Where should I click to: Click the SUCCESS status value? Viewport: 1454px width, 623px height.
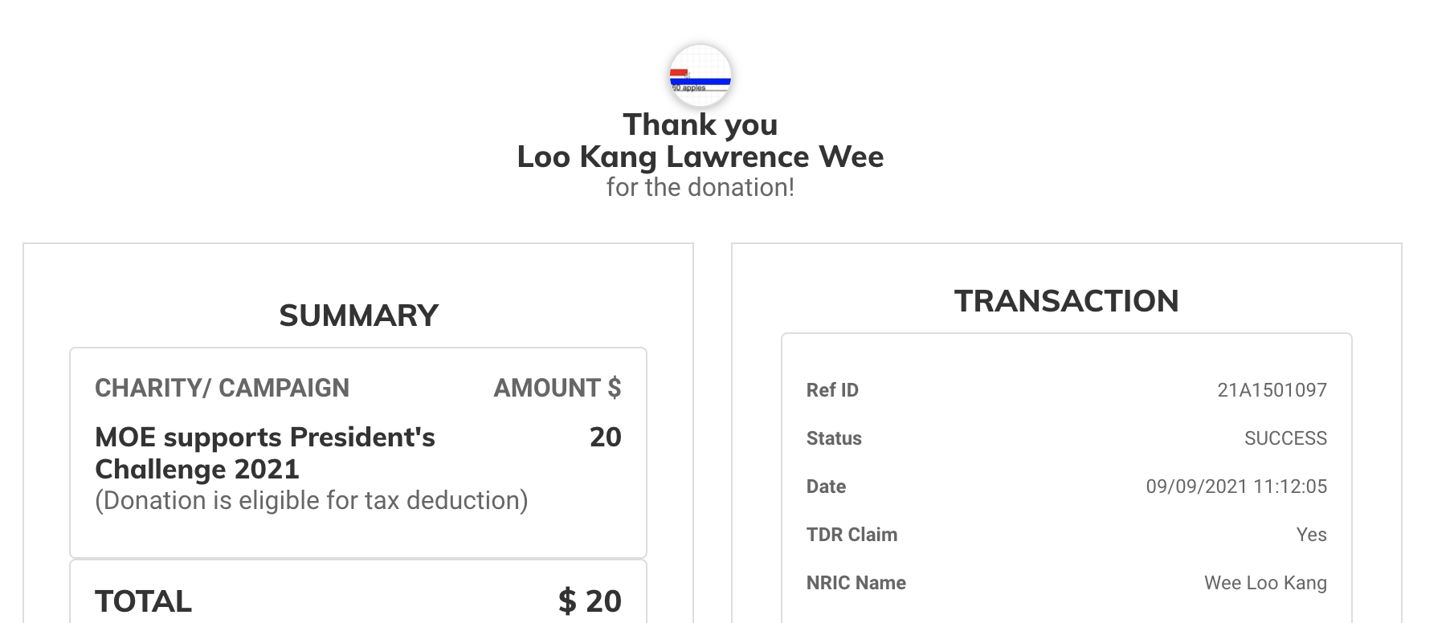[x=1285, y=438]
